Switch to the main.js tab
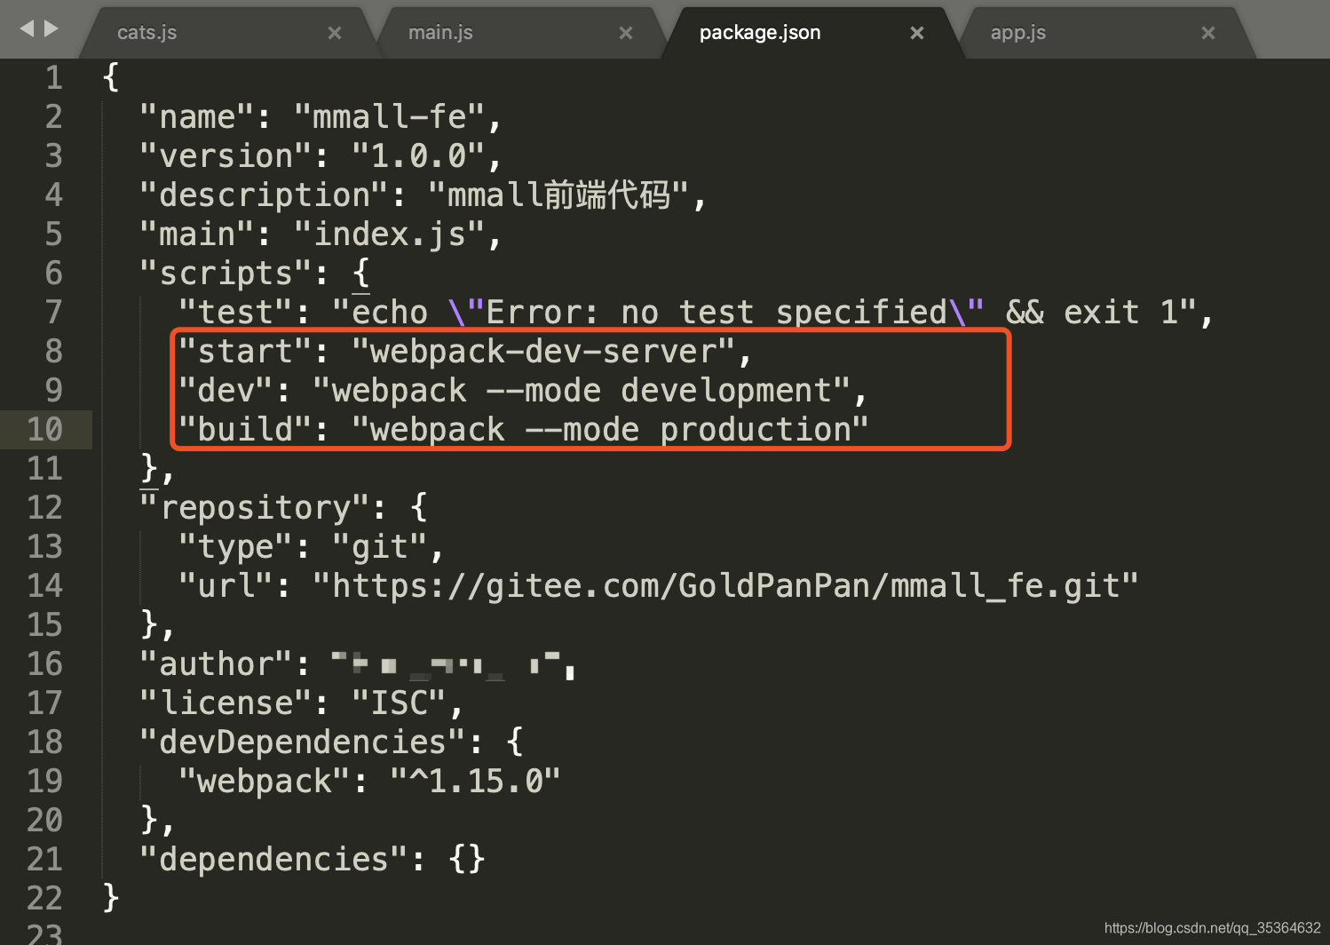The width and height of the screenshot is (1330, 945). [x=440, y=33]
